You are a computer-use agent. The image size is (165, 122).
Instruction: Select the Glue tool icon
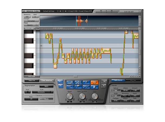(78, 87)
